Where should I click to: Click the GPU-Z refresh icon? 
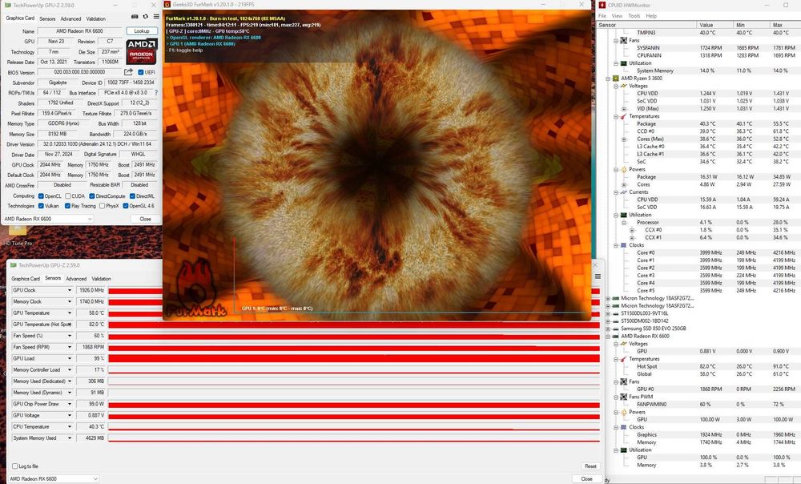point(145,17)
